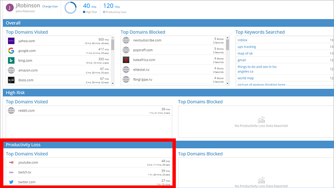Click scroll-up arrow in Overall Top Domains Visited
Screen dimensions: 334x188
113,38
